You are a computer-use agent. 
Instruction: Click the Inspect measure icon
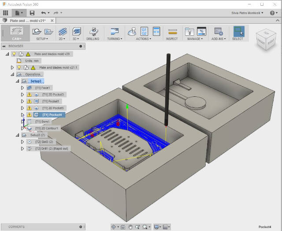(173, 32)
